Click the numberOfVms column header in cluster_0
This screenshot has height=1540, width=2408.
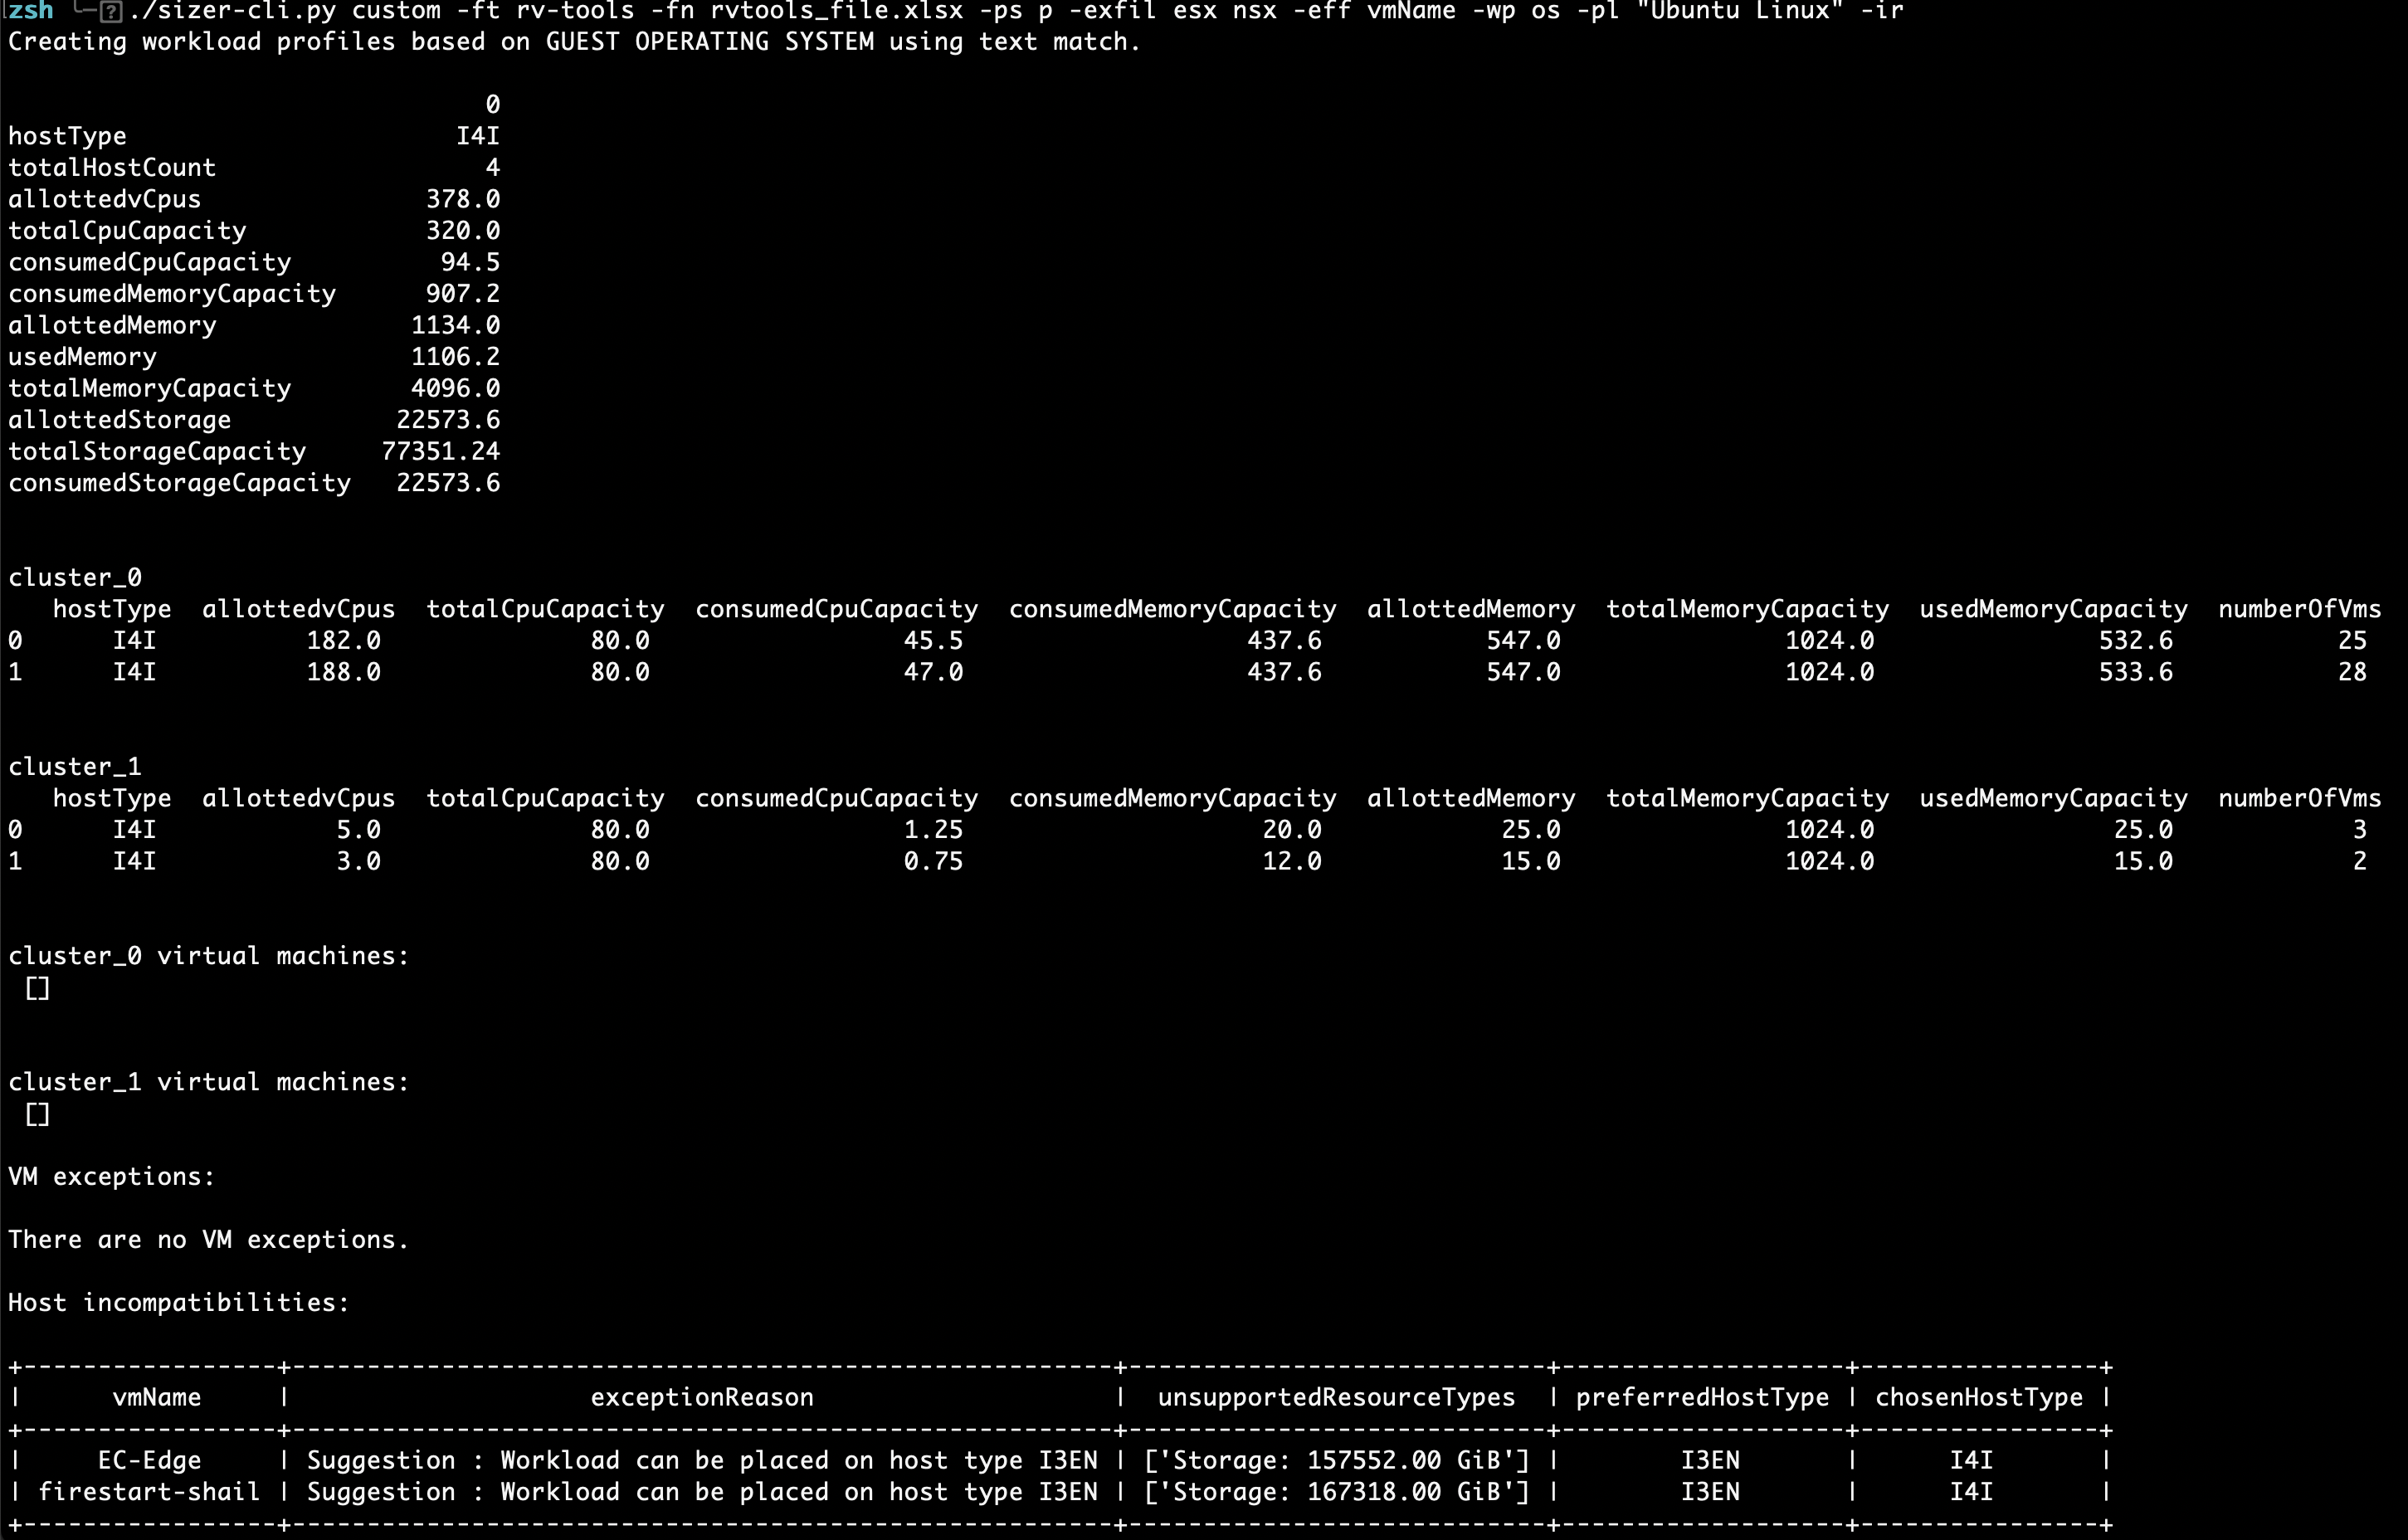tap(2299, 609)
